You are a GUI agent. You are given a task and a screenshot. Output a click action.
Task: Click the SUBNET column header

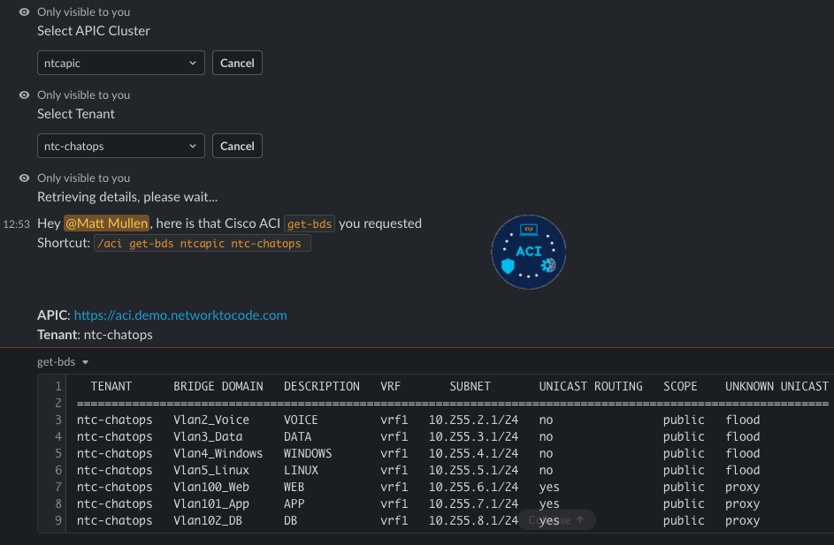click(x=471, y=386)
